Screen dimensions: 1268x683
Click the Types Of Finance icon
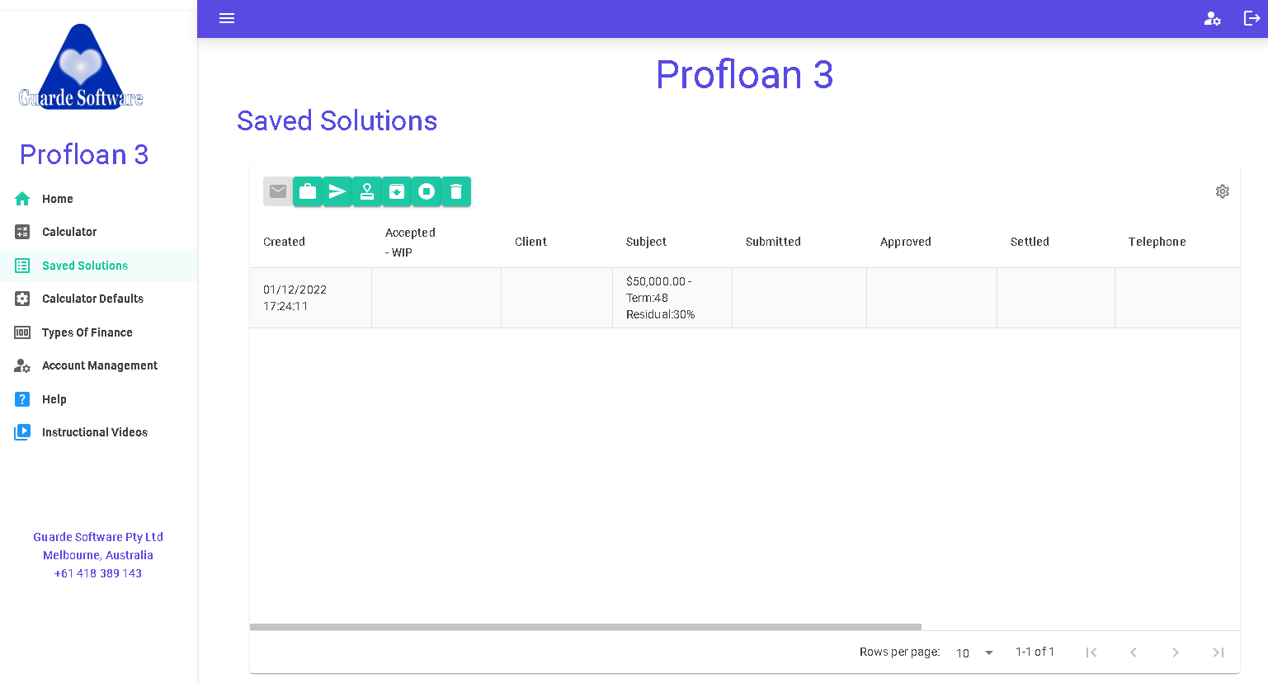[x=22, y=332]
